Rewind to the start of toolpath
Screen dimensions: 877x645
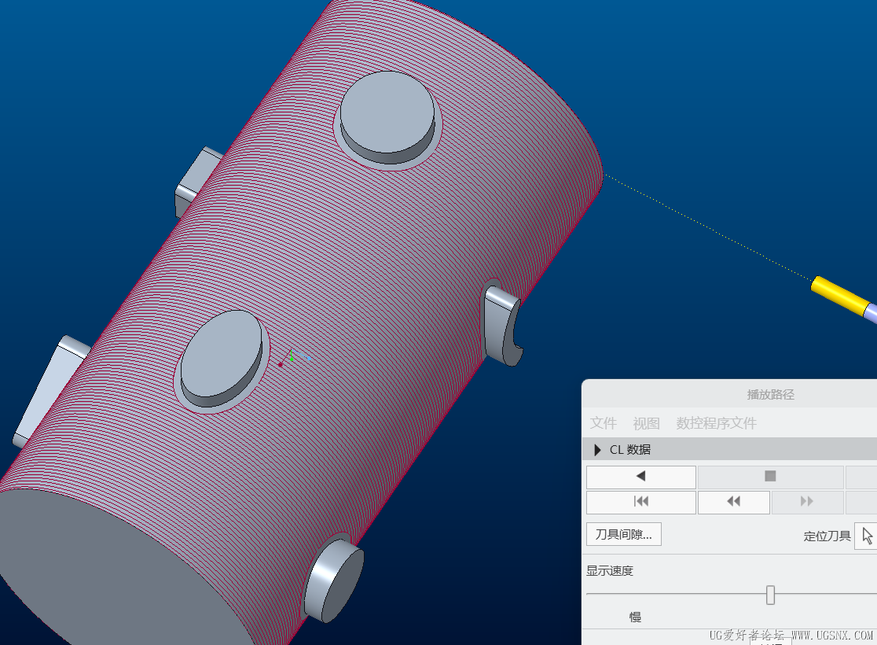click(641, 502)
